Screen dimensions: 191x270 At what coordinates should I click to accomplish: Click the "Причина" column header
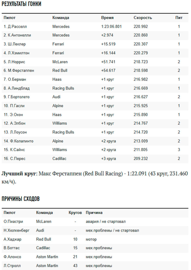coord(94,213)
